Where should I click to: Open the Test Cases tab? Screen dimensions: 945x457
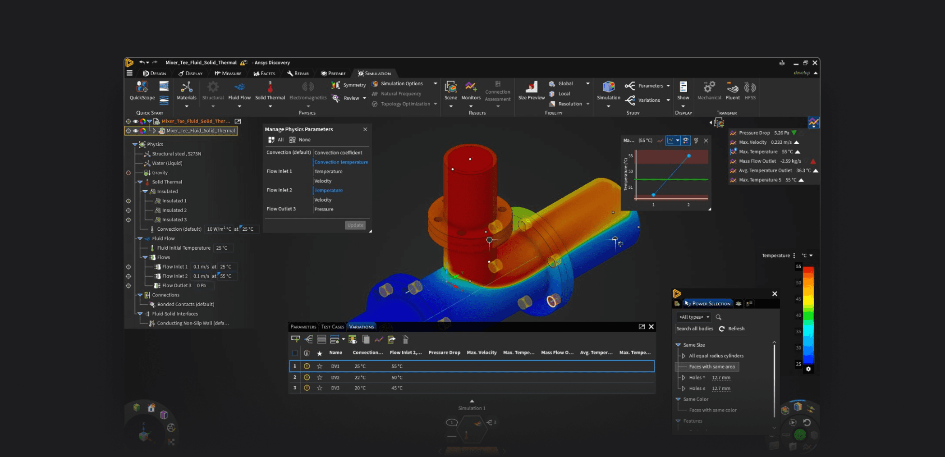click(333, 327)
